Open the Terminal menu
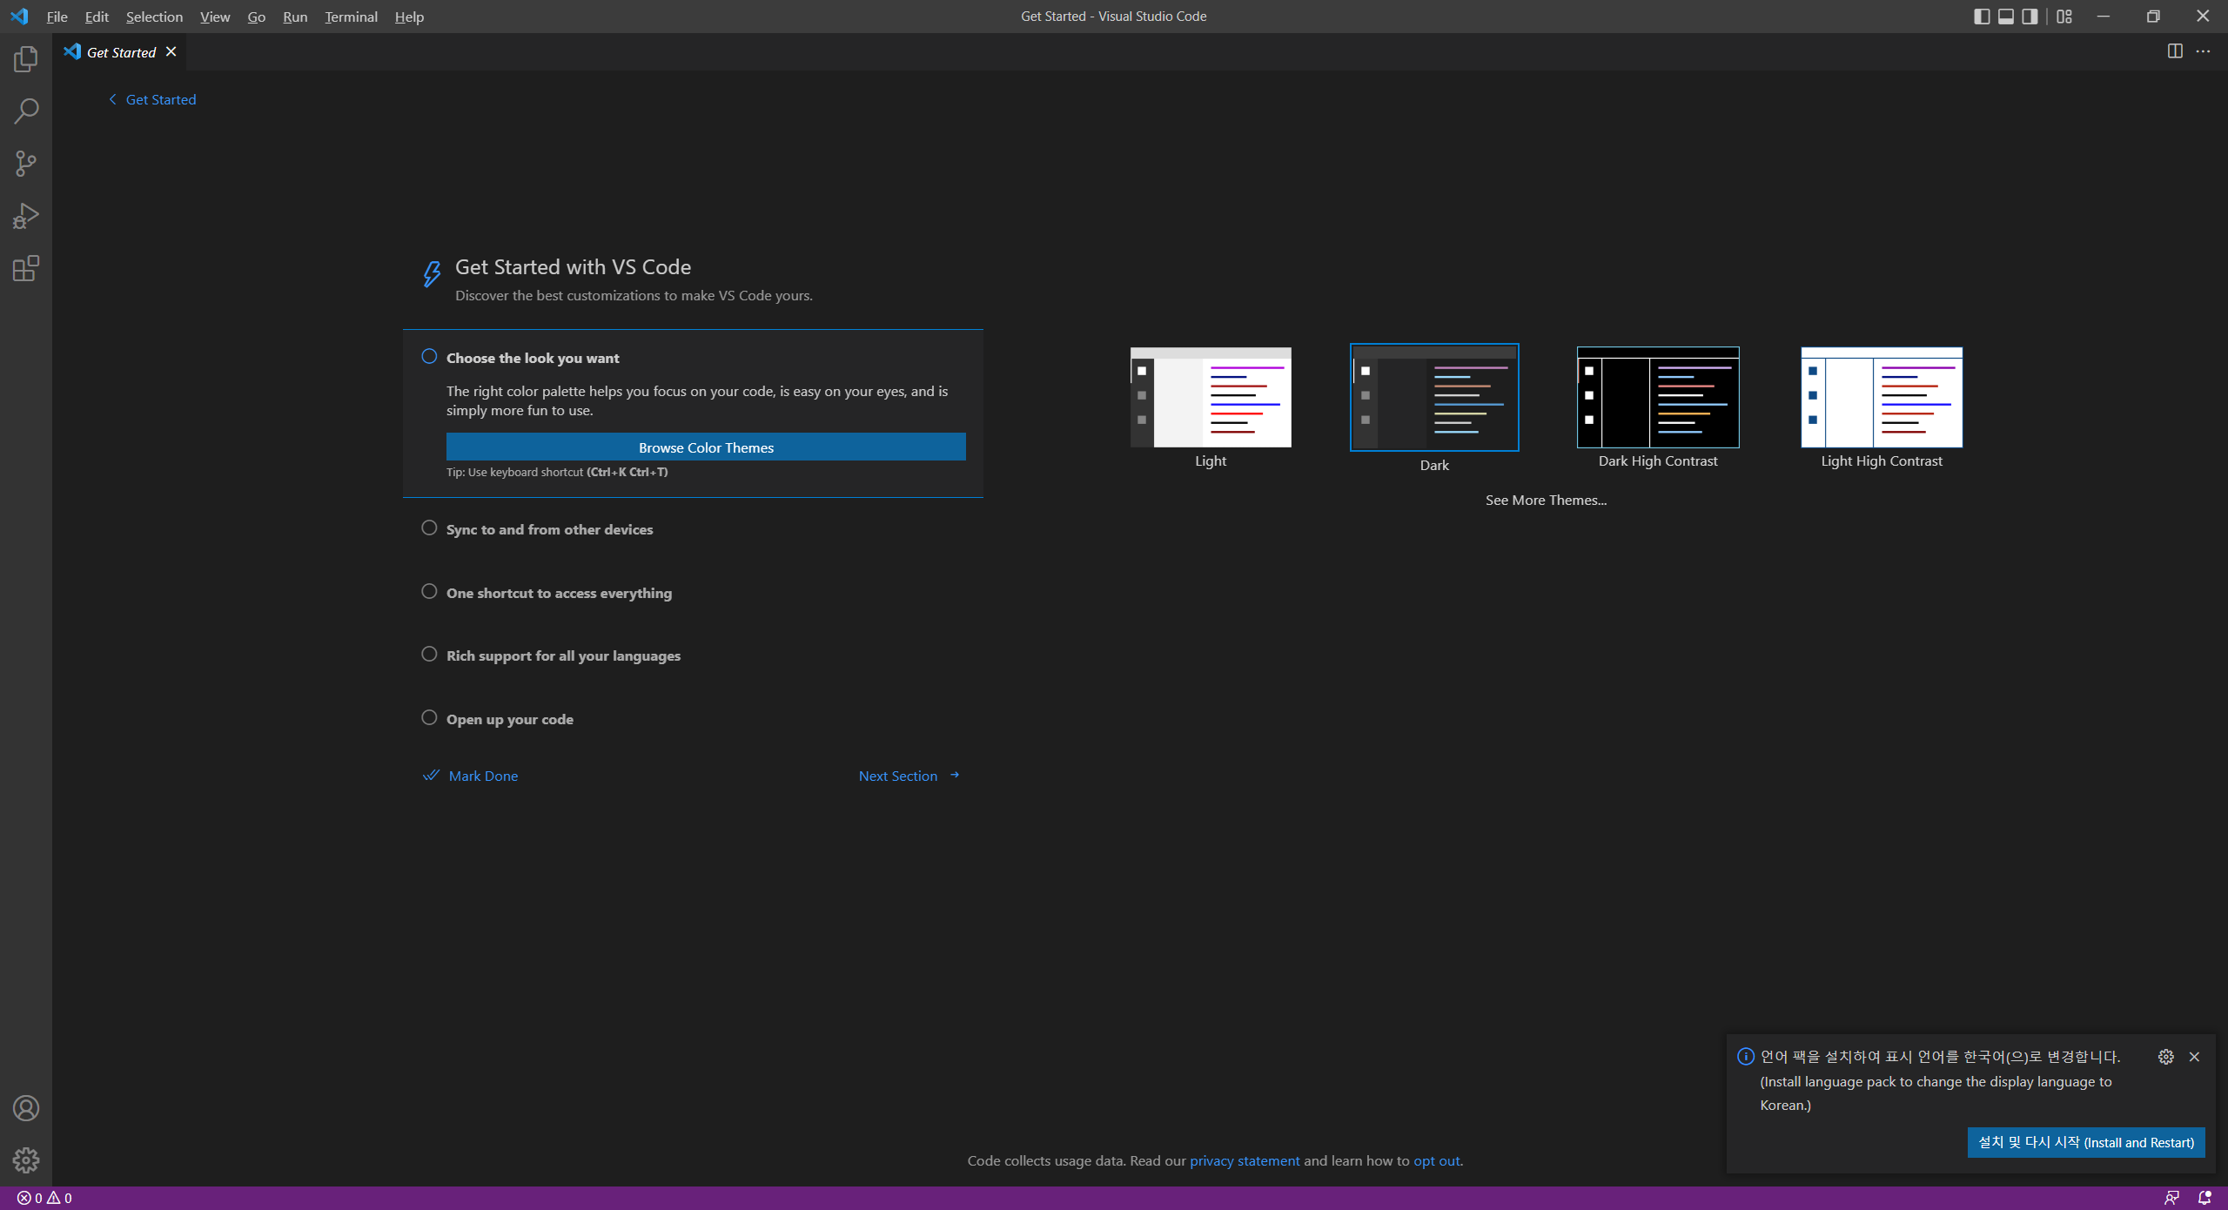 click(351, 17)
